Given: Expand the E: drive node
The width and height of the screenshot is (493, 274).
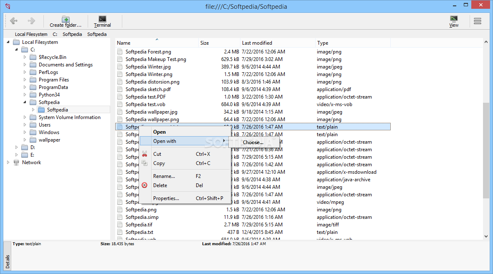Looking at the screenshot, I should (16, 155).
